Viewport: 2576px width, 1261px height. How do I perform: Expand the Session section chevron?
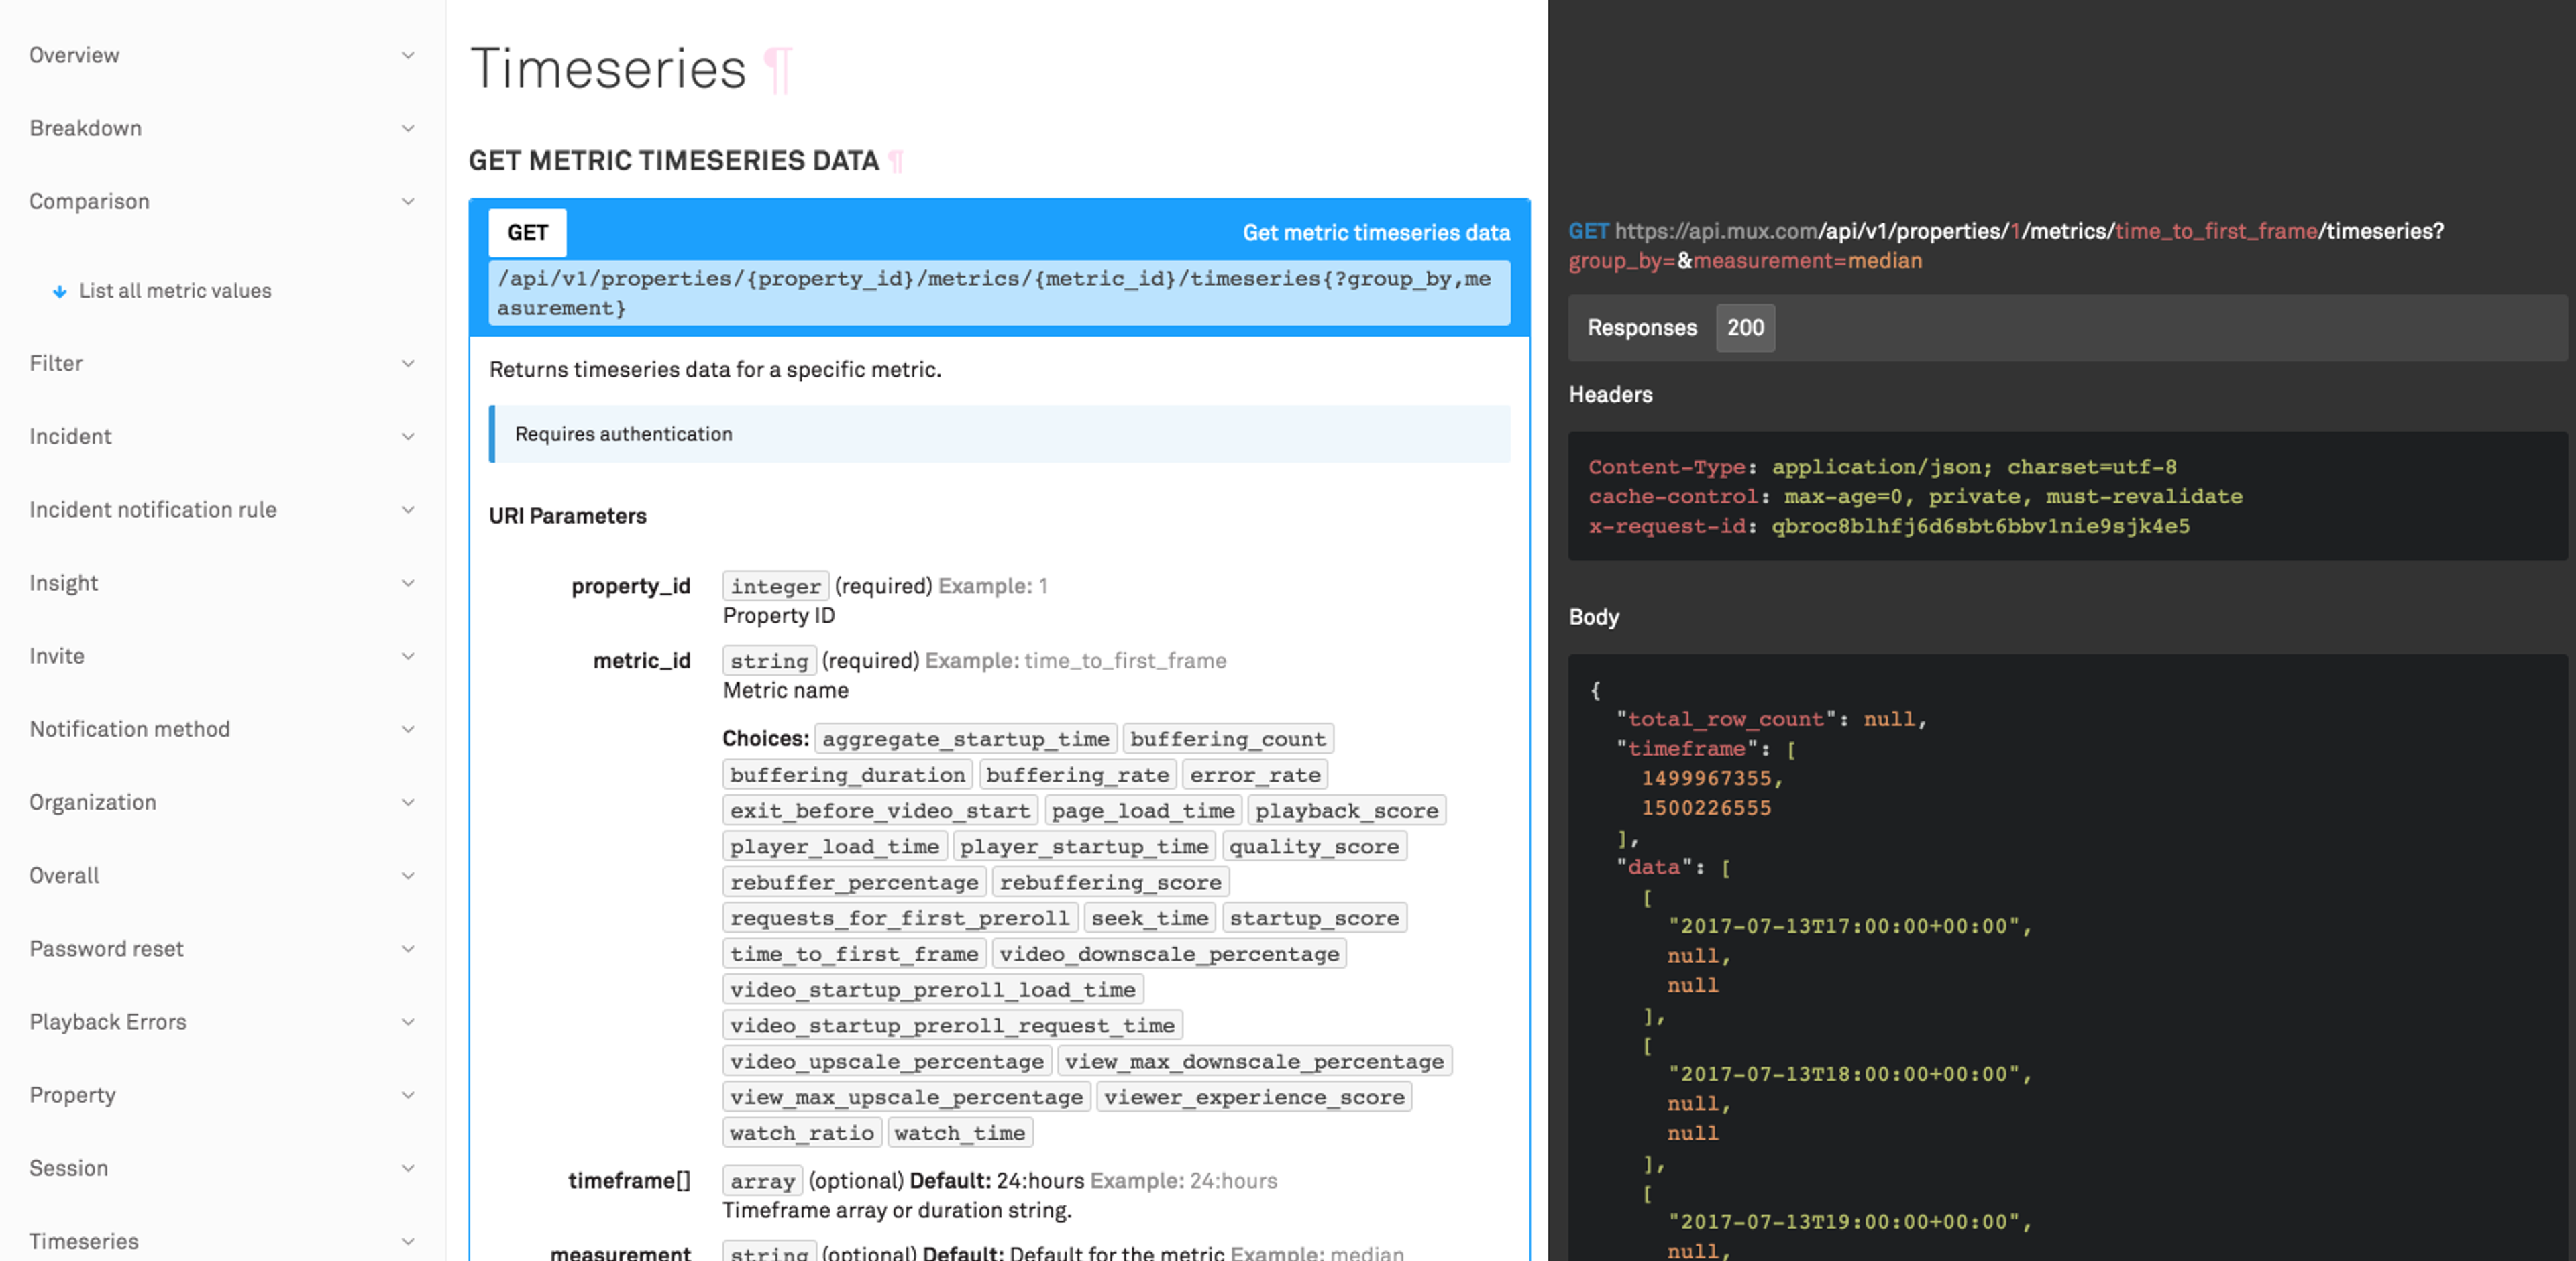[x=408, y=1167]
